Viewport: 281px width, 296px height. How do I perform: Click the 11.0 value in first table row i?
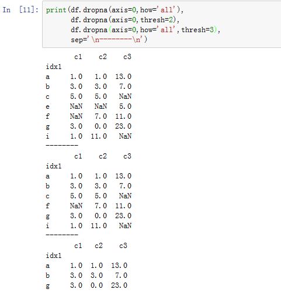(99, 136)
